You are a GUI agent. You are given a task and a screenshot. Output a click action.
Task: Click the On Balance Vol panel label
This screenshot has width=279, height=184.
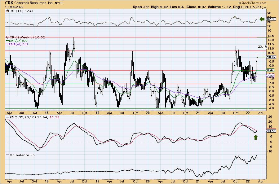(23, 155)
